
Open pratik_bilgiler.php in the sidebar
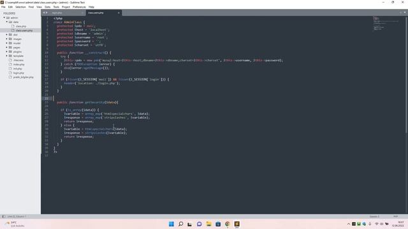tap(23, 77)
